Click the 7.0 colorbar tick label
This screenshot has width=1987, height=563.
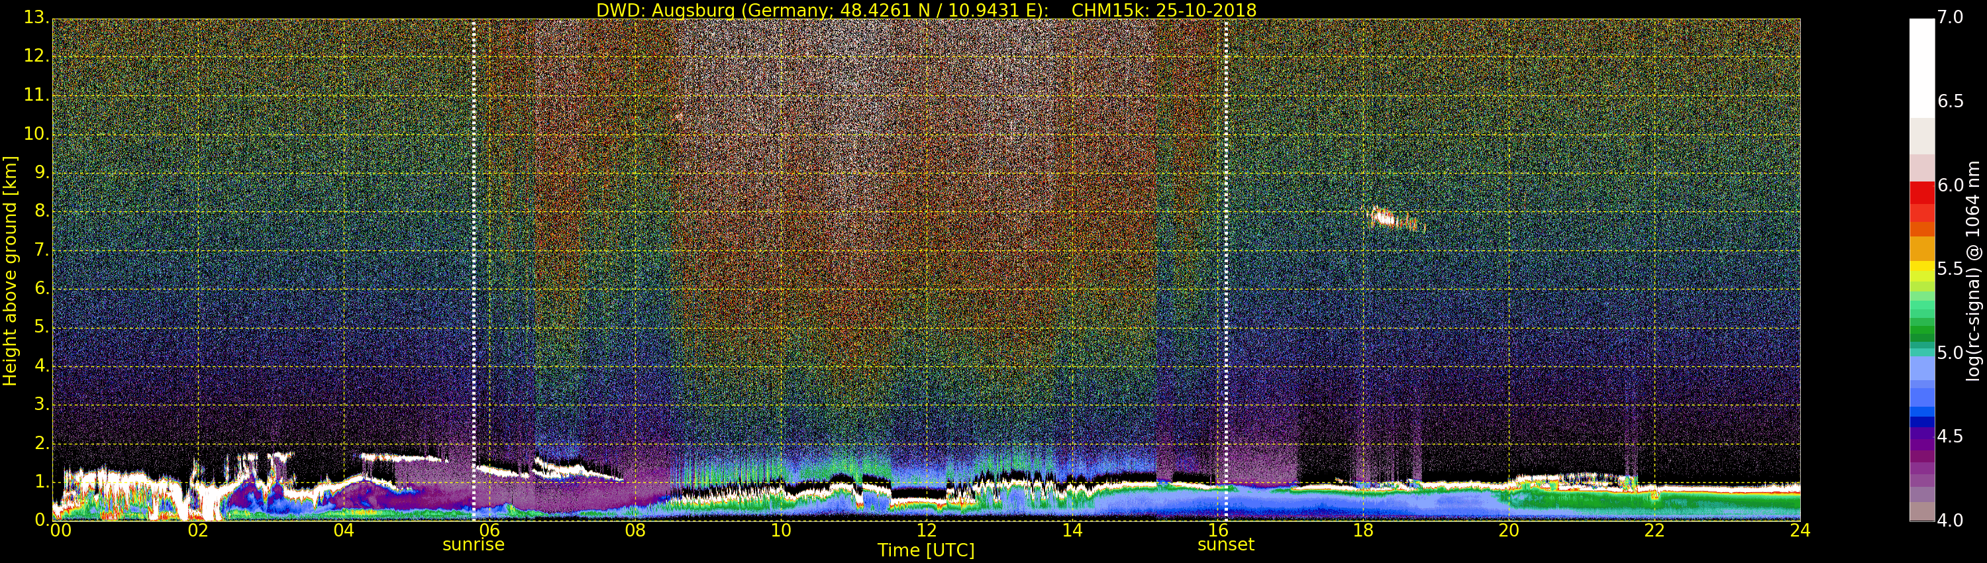(x=1950, y=17)
